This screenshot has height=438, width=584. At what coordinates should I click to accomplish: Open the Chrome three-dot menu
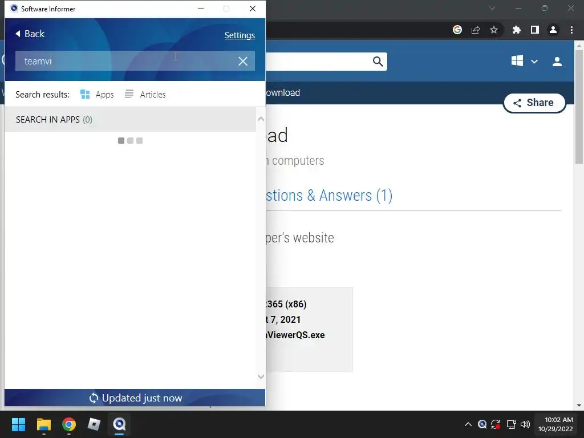(571, 30)
